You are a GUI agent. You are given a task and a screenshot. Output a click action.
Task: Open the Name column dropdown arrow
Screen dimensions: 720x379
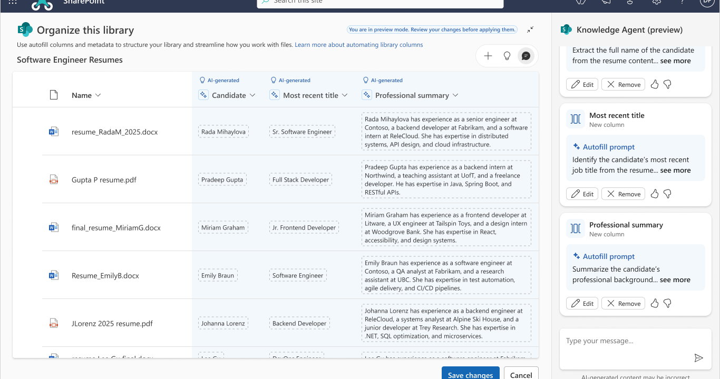tap(98, 95)
